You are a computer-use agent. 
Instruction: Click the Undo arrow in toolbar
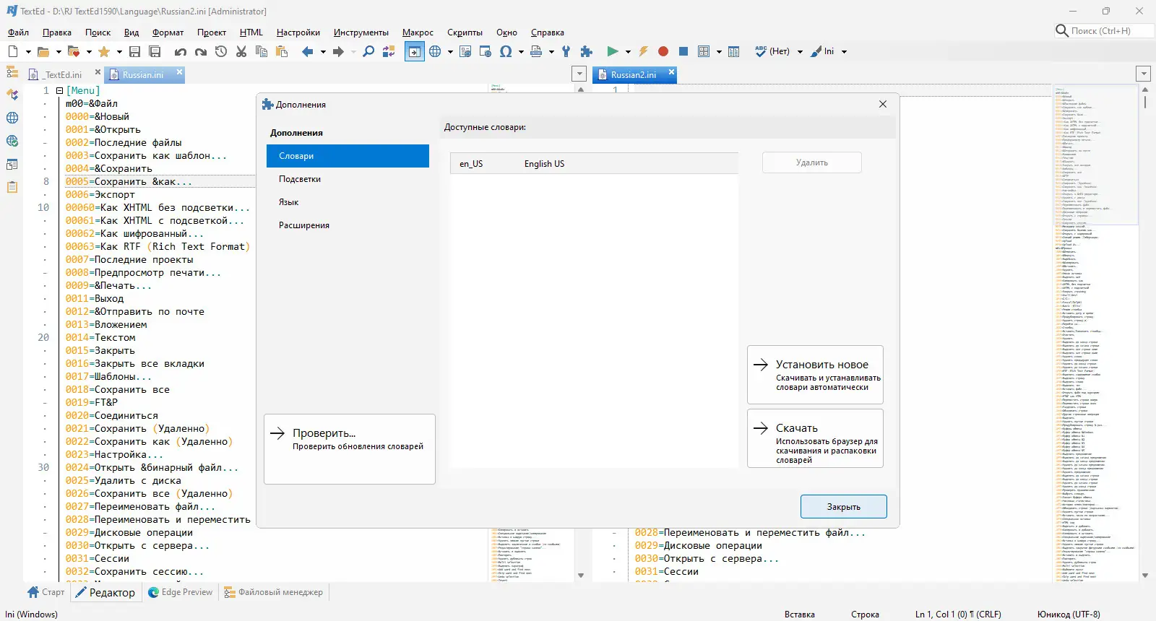coord(181,51)
